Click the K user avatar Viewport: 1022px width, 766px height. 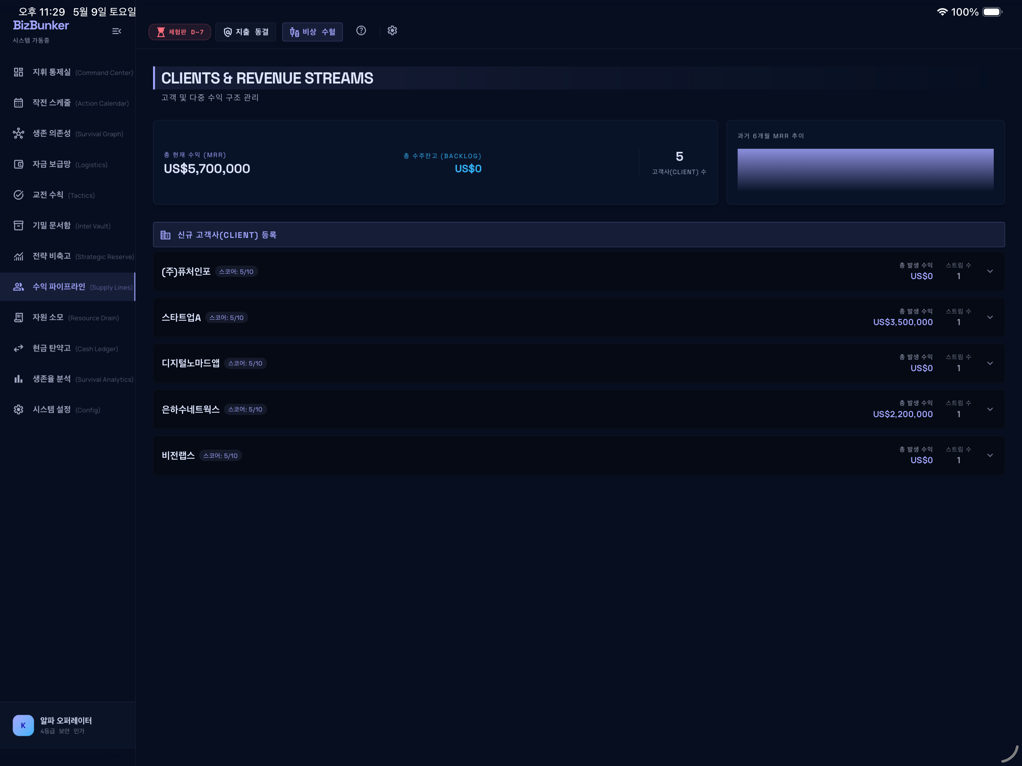23,726
